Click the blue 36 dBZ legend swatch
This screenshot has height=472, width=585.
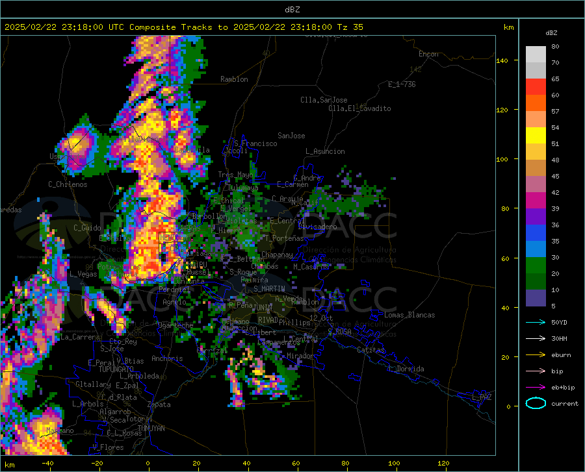[x=536, y=233]
